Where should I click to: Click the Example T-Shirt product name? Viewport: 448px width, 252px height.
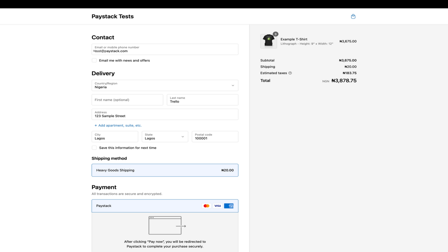(294, 39)
